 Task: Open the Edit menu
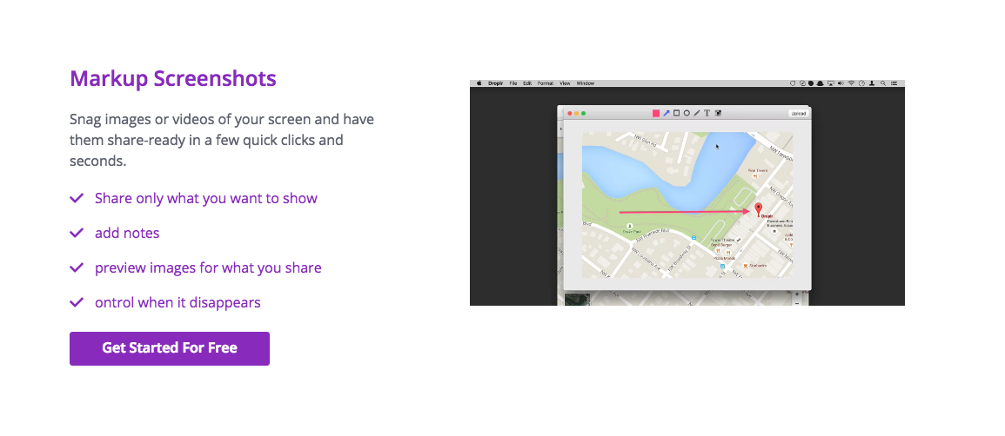(x=526, y=83)
